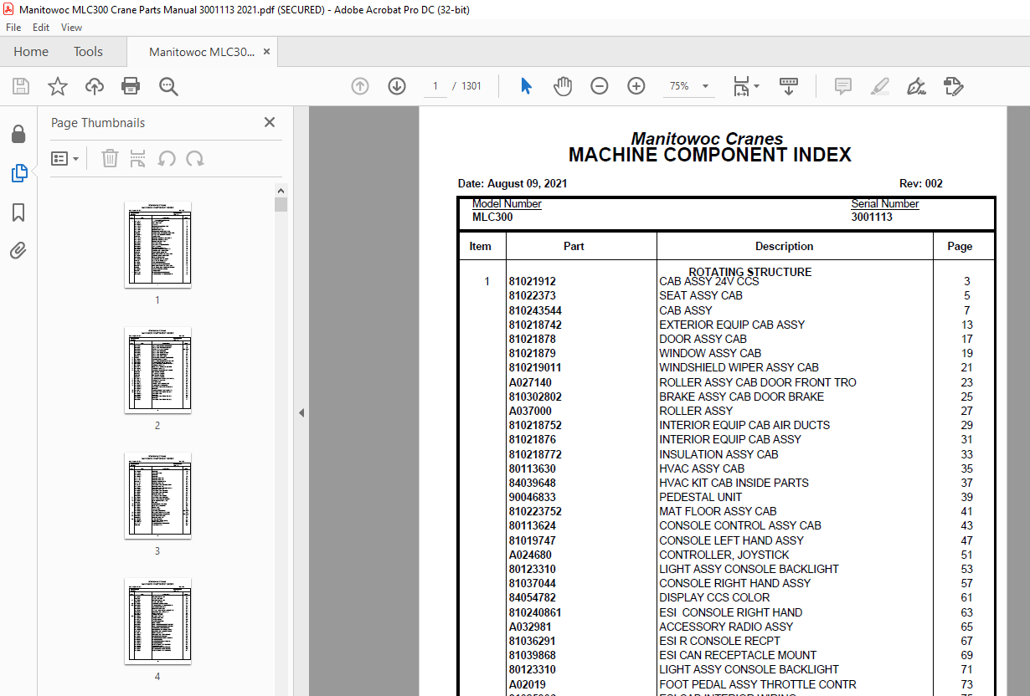Click 'ACCESSORY RADIO ASSY' description
The image size is (1030, 696).
click(x=726, y=627)
